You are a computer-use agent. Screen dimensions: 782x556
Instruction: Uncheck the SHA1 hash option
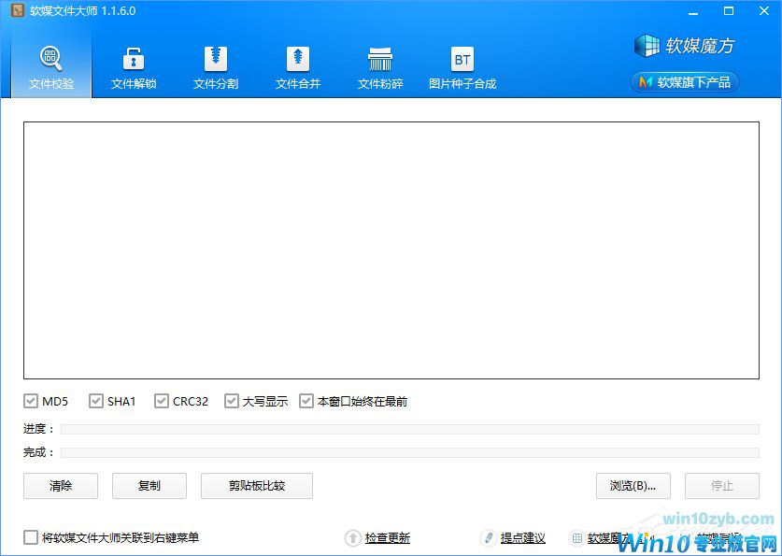point(96,400)
